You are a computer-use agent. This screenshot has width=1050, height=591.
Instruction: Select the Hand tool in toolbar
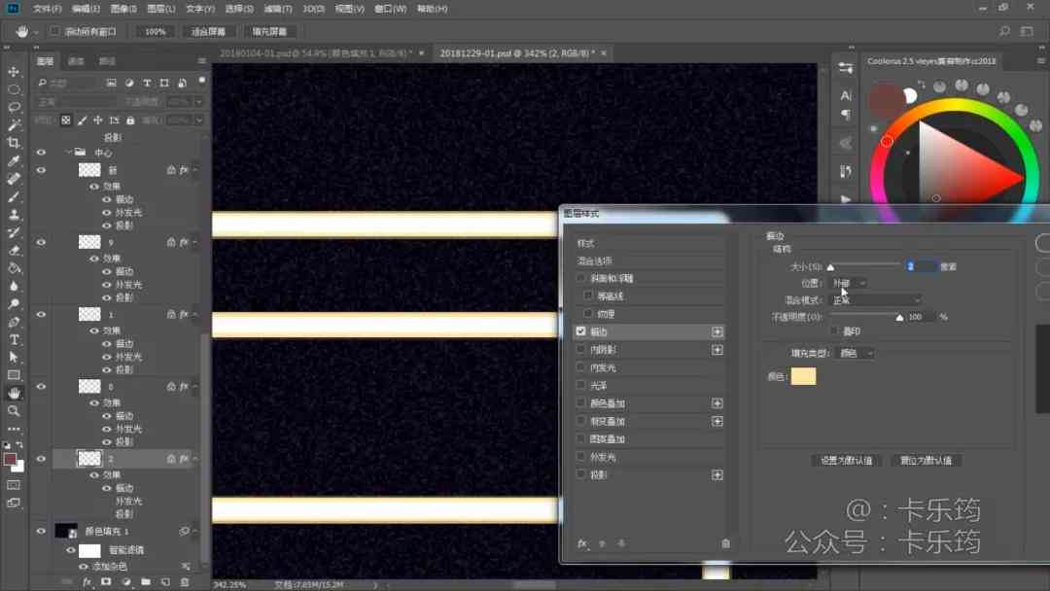(14, 394)
